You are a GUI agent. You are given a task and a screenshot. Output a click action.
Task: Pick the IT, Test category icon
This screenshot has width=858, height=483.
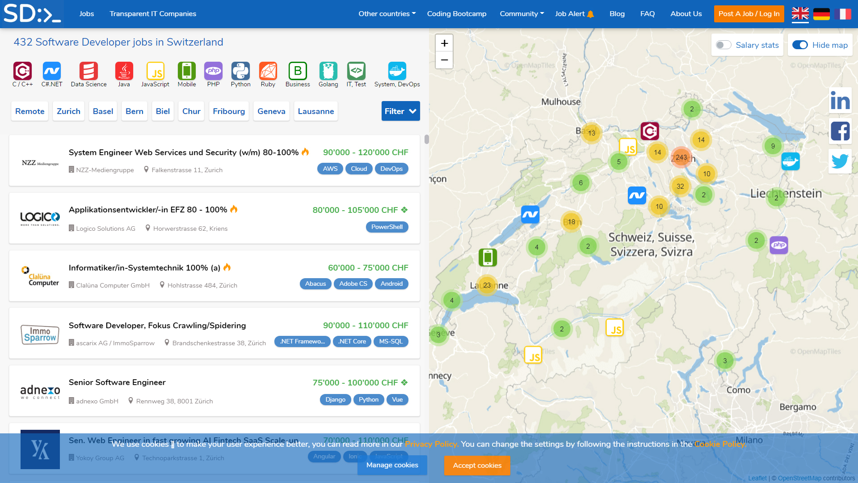coord(356,71)
